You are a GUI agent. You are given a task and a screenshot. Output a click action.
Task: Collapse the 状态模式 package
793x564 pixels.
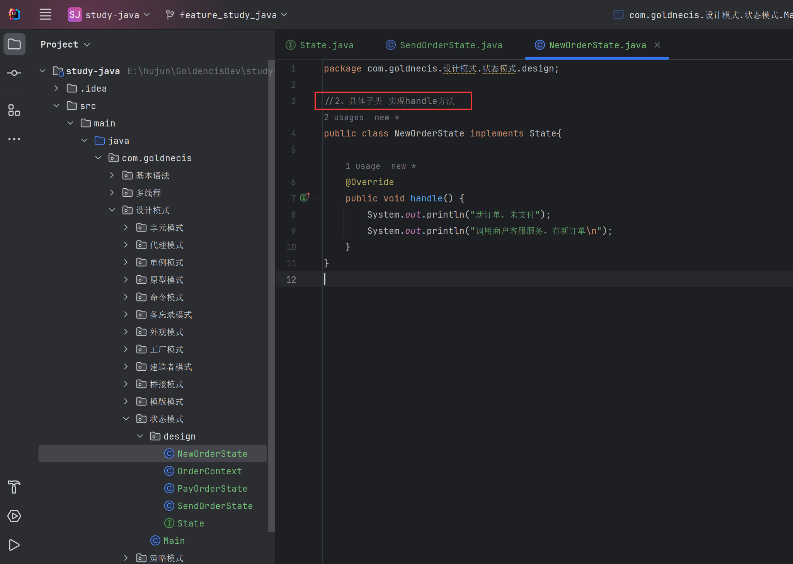pyautogui.click(x=126, y=419)
